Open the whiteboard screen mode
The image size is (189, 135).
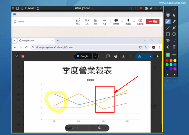tap(168, 15)
